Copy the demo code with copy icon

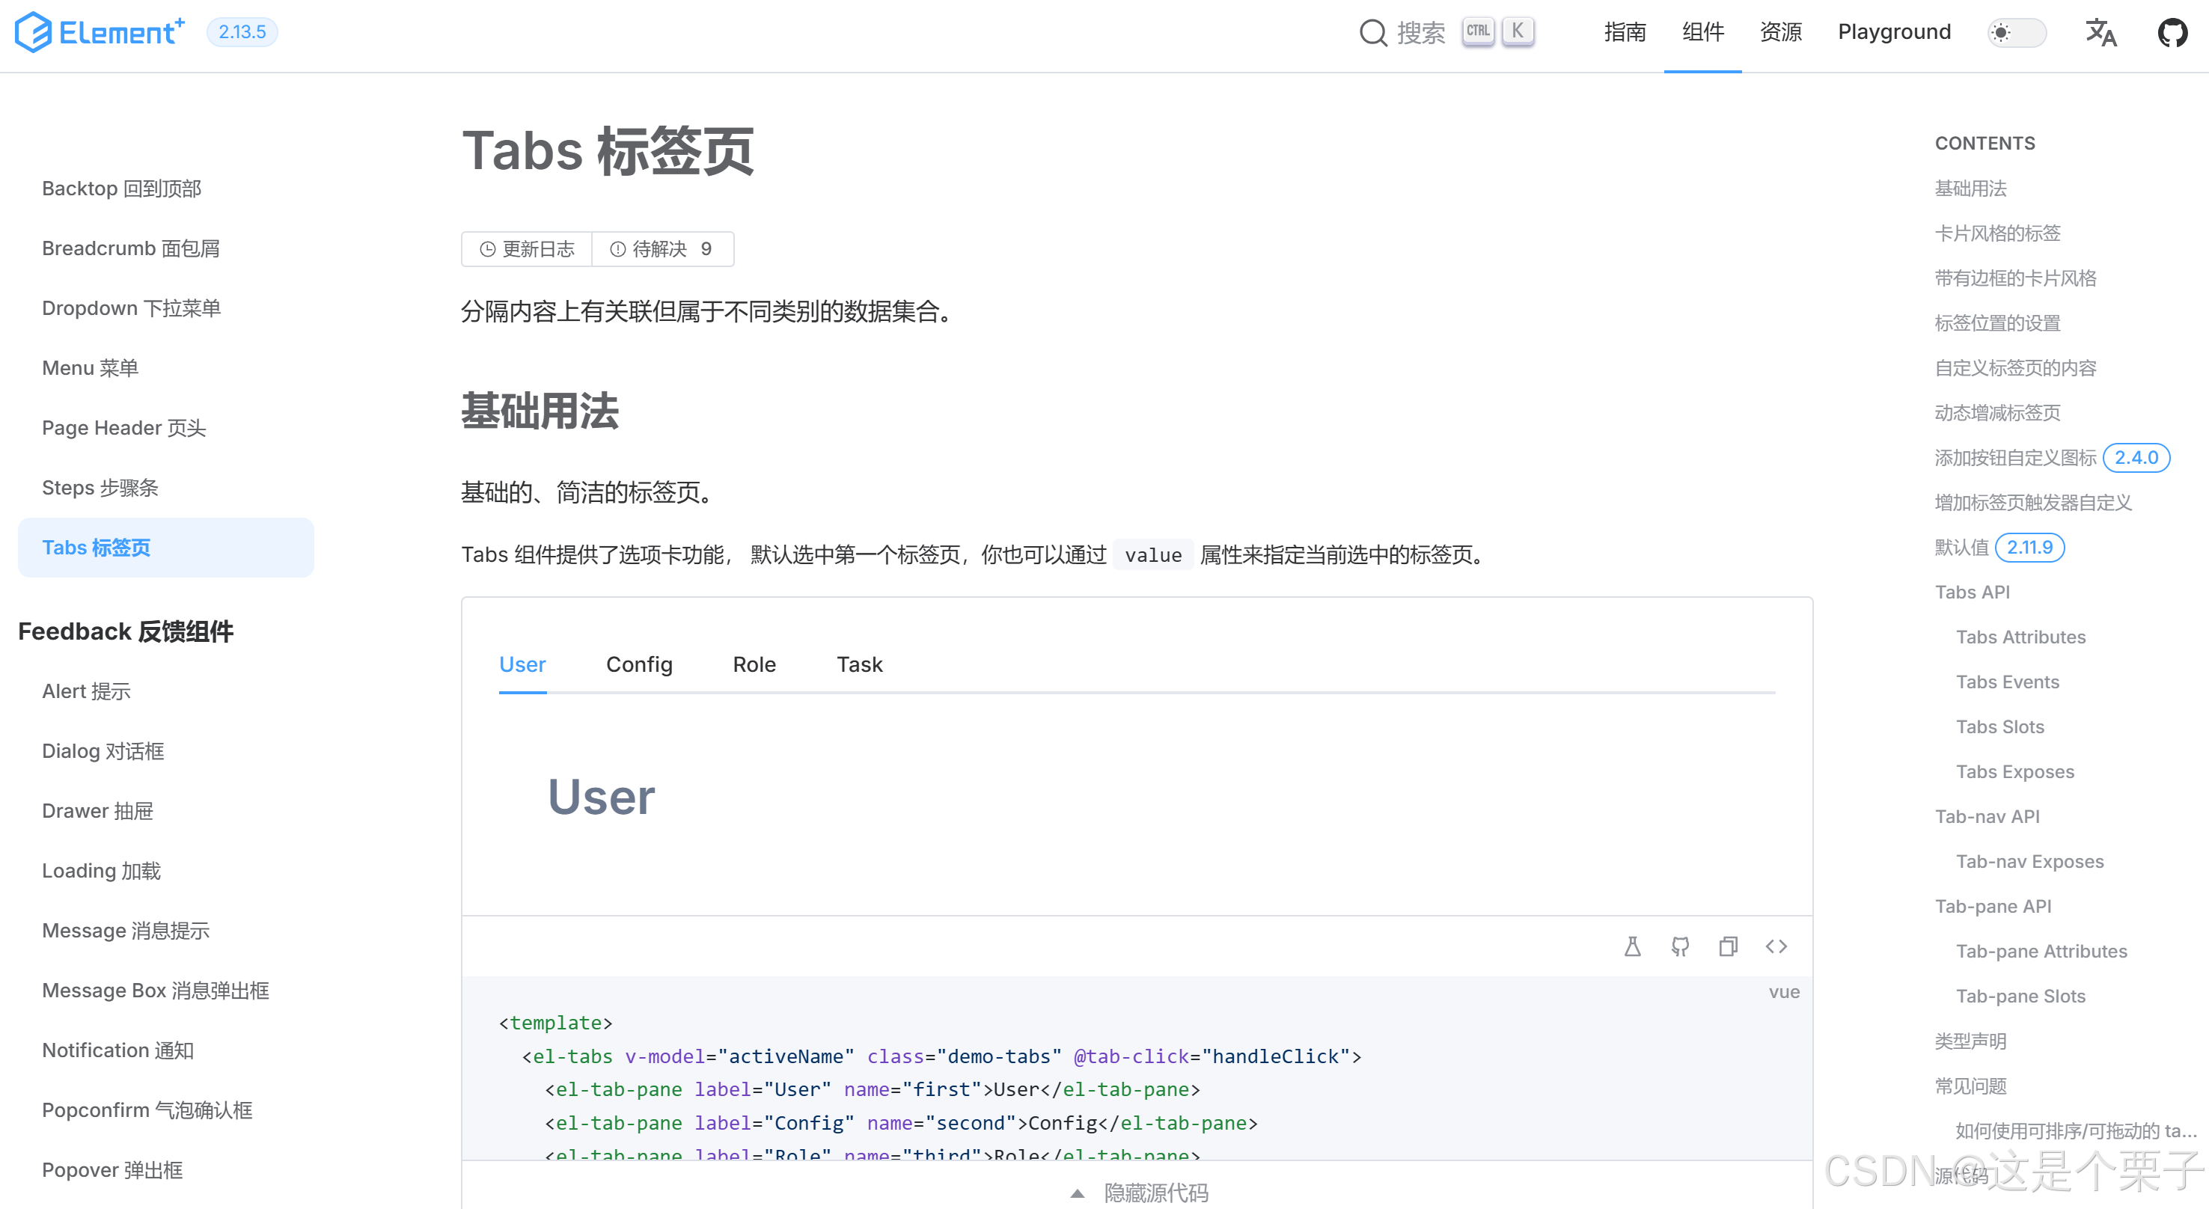1728,946
